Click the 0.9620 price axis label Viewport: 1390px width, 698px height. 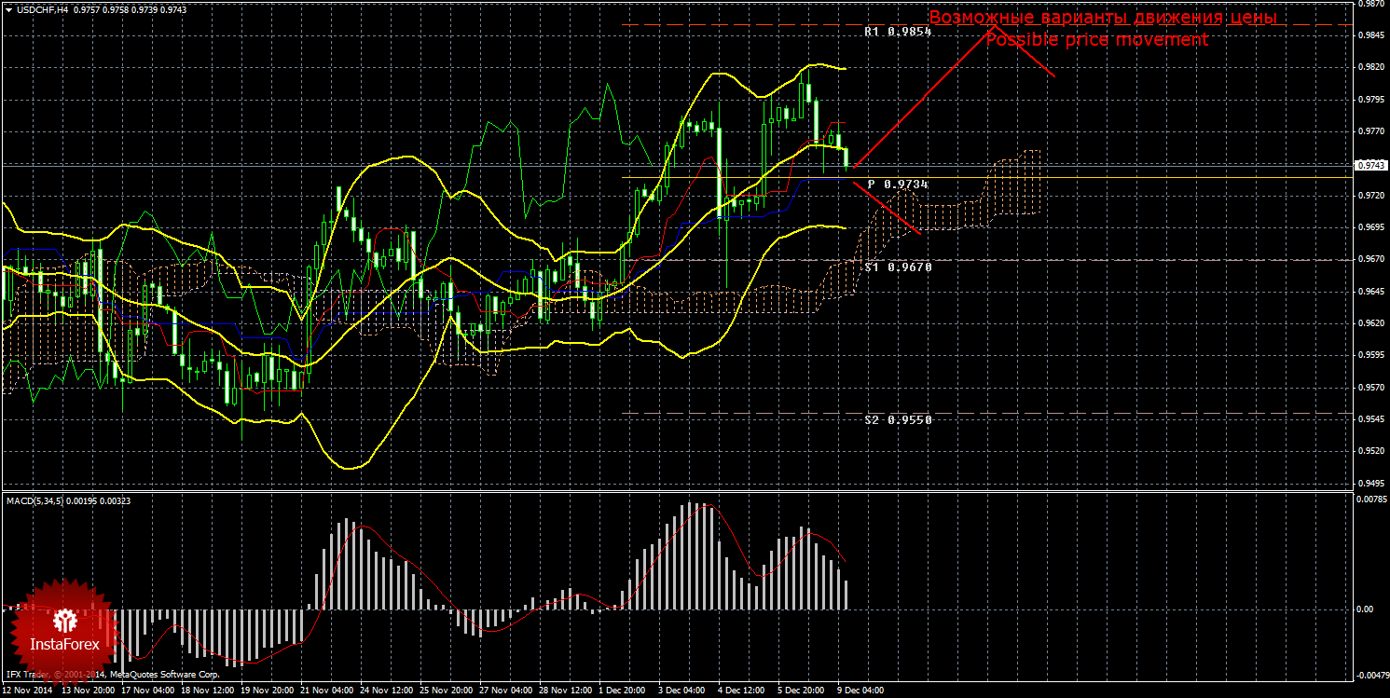[x=1369, y=323]
